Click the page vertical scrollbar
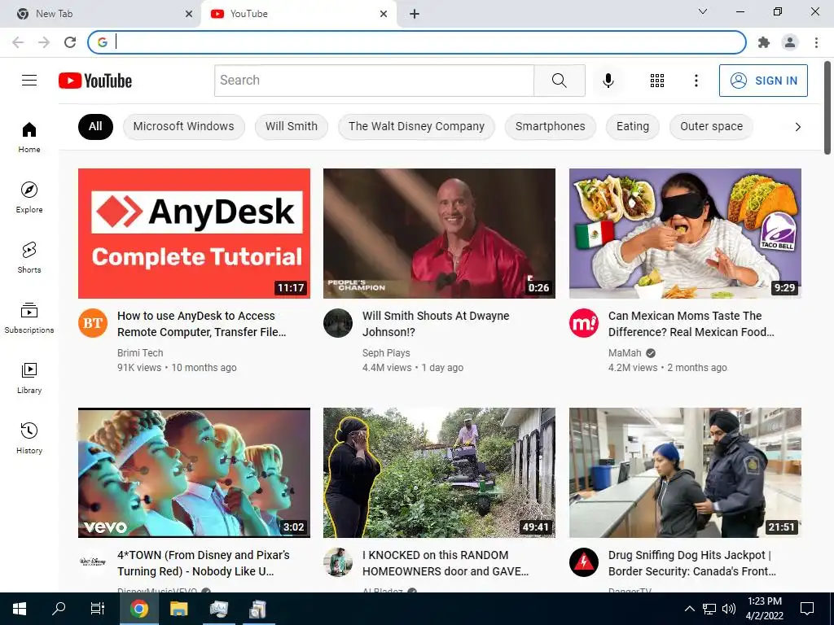 (x=827, y=107)
